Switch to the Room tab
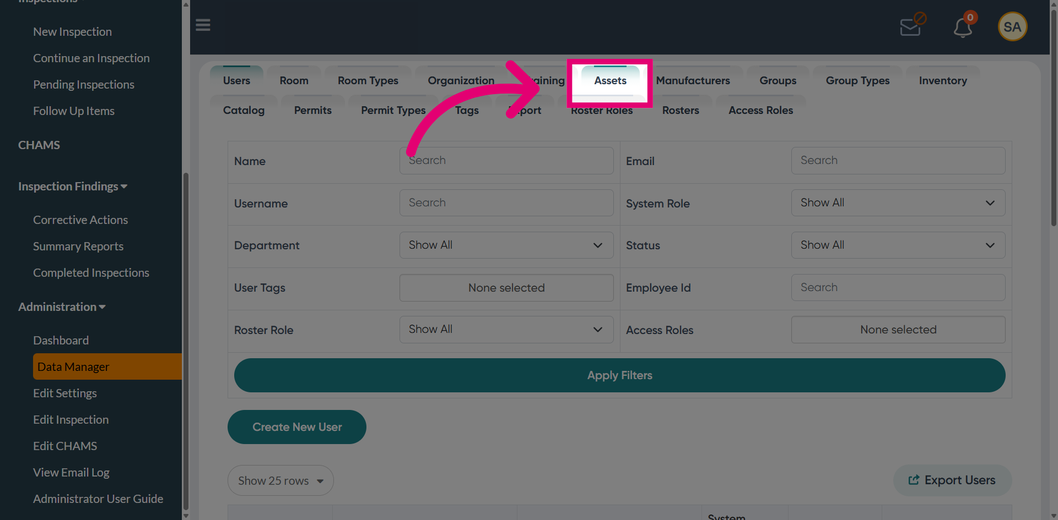 pyautogui.click(x=294, y=80)
